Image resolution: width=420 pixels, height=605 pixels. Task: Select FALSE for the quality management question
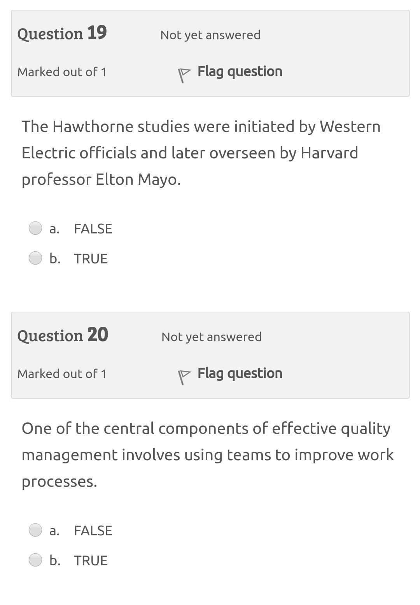(35, 530)
